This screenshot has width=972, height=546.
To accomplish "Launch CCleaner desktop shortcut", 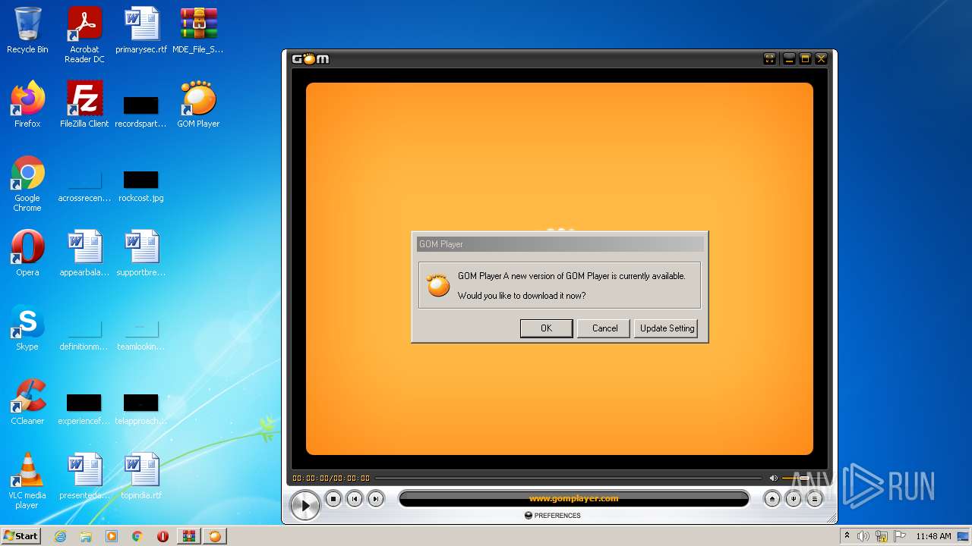I will 27,402.
